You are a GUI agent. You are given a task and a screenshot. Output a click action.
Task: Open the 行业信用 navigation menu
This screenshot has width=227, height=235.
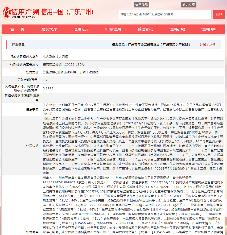pos(114,29)
